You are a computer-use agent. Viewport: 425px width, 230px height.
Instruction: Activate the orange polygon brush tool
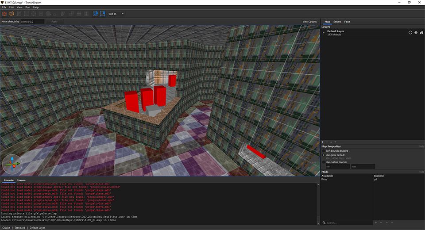pyautogui.click(x=12, y=14)
